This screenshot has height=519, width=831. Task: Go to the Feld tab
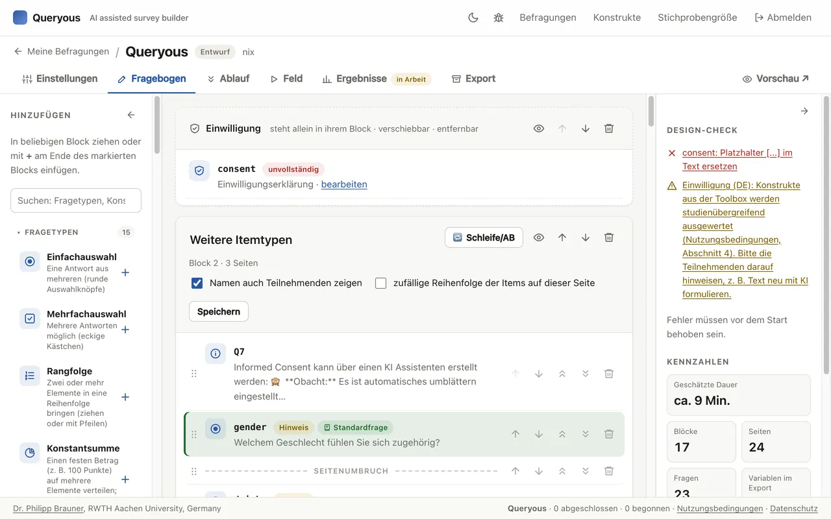pyautogui.click(x=286, y=78)
